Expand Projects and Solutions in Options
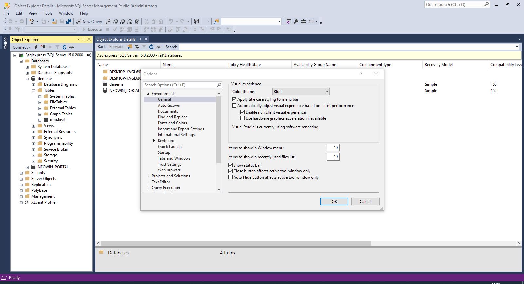 tap(148, 176)
